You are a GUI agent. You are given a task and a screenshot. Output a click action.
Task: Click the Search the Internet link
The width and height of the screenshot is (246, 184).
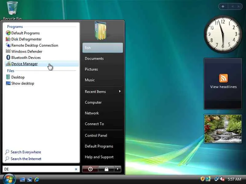[26, 159]
